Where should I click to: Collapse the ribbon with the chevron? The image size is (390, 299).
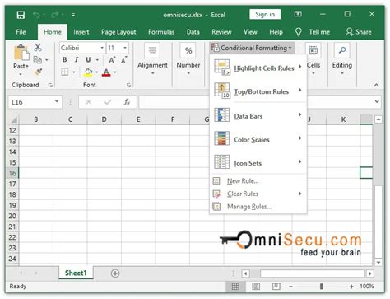(x=376, y=85)
